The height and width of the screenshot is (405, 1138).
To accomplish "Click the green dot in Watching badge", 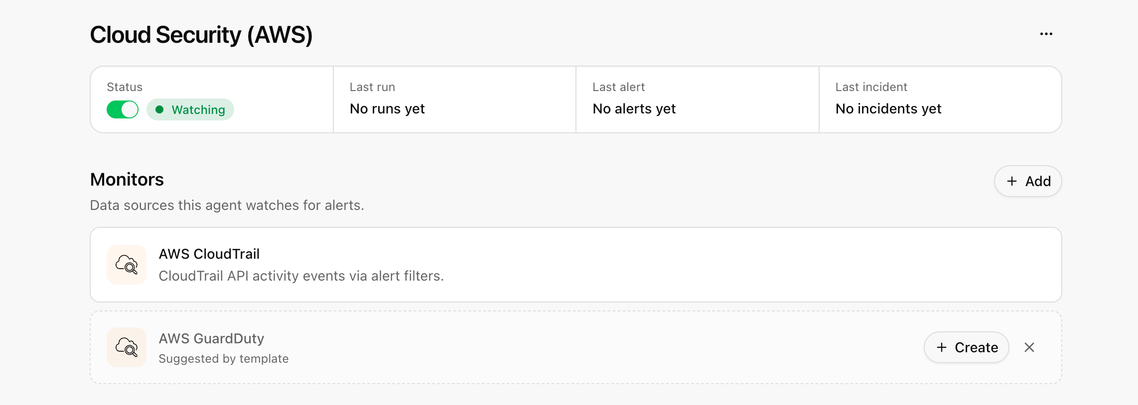I will (159, 109).
